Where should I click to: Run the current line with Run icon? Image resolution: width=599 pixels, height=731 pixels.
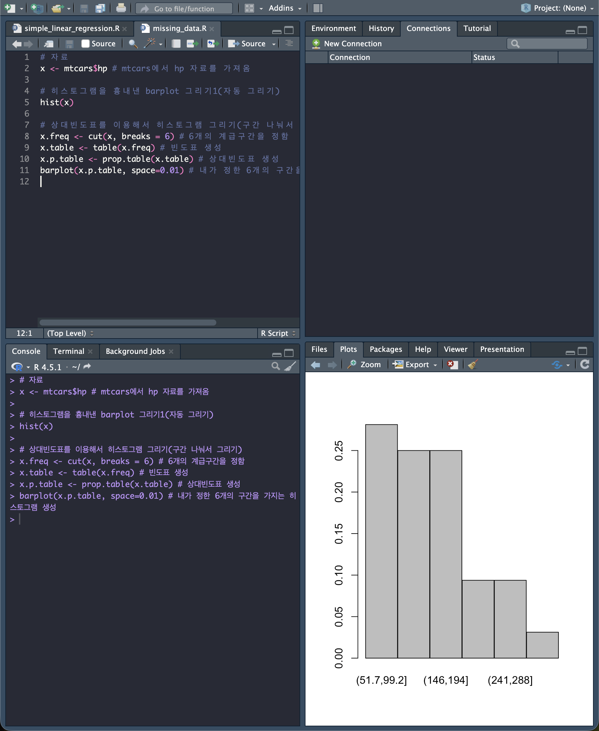click(192, 44)
